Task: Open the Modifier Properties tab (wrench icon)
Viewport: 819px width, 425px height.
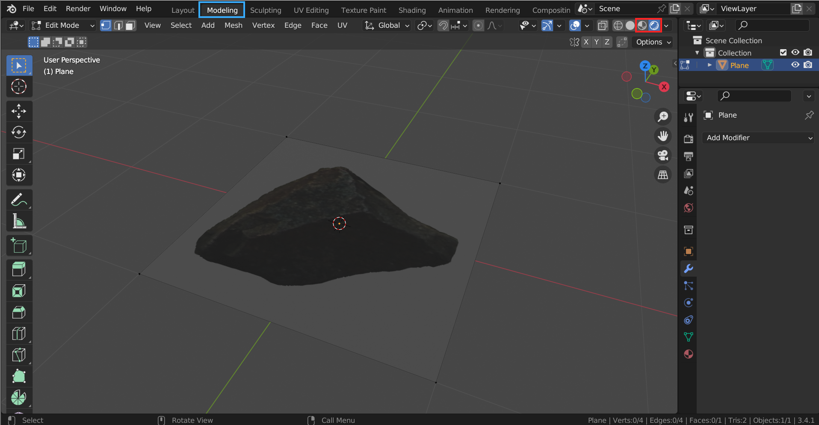Action: coord(689,269)
